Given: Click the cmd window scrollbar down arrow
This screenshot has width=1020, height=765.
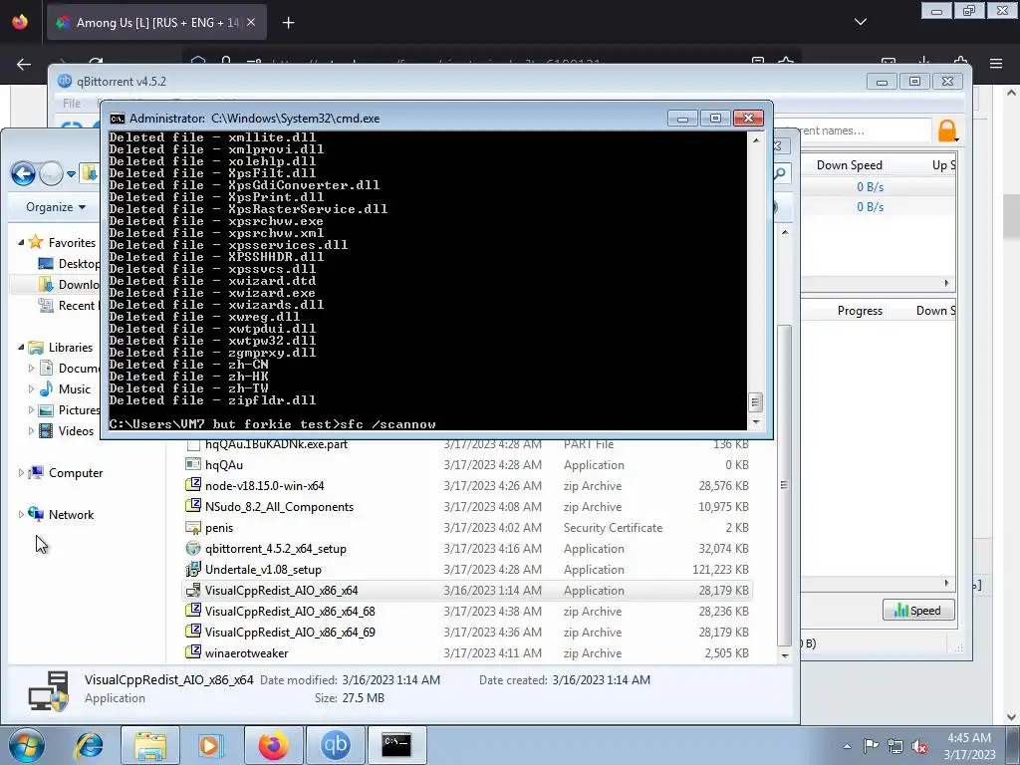Looking at the screenshot, I should [755, 422].
